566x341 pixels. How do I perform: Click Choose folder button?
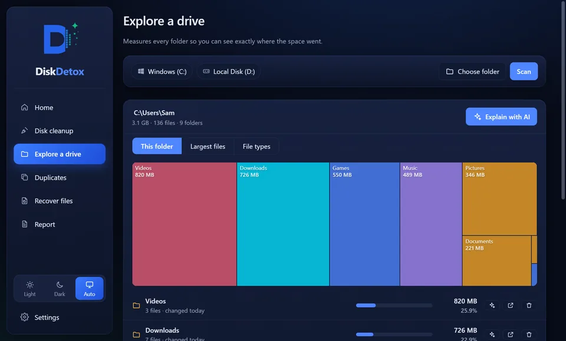473,71
